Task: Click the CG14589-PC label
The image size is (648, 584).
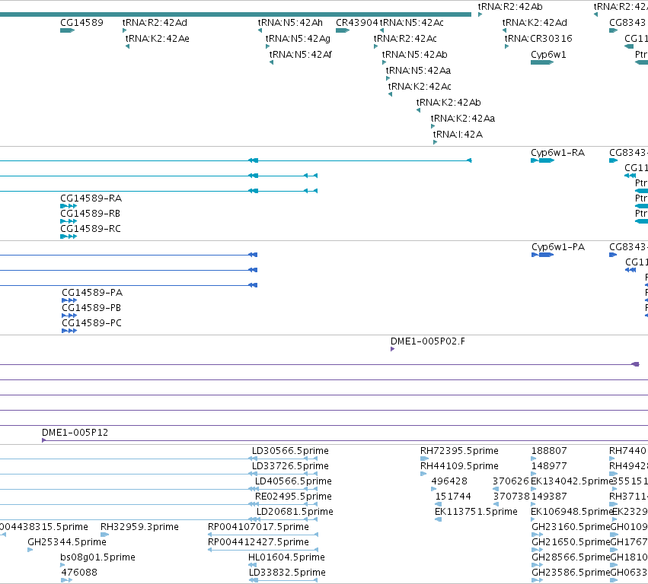Action: (x=91, y=323)
